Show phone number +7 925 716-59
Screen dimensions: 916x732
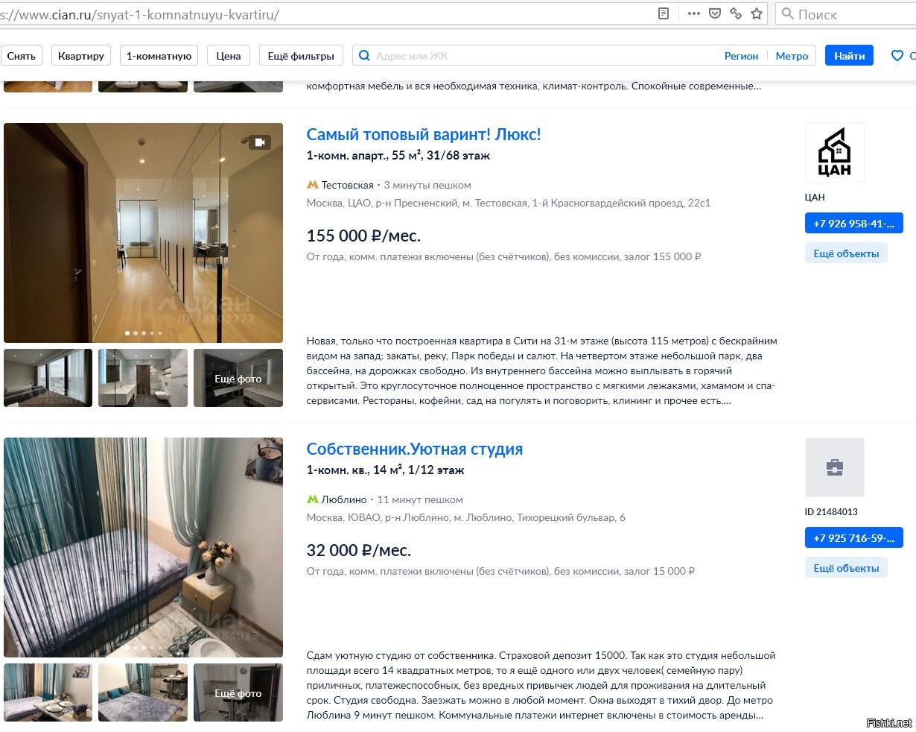coord(853,538)
